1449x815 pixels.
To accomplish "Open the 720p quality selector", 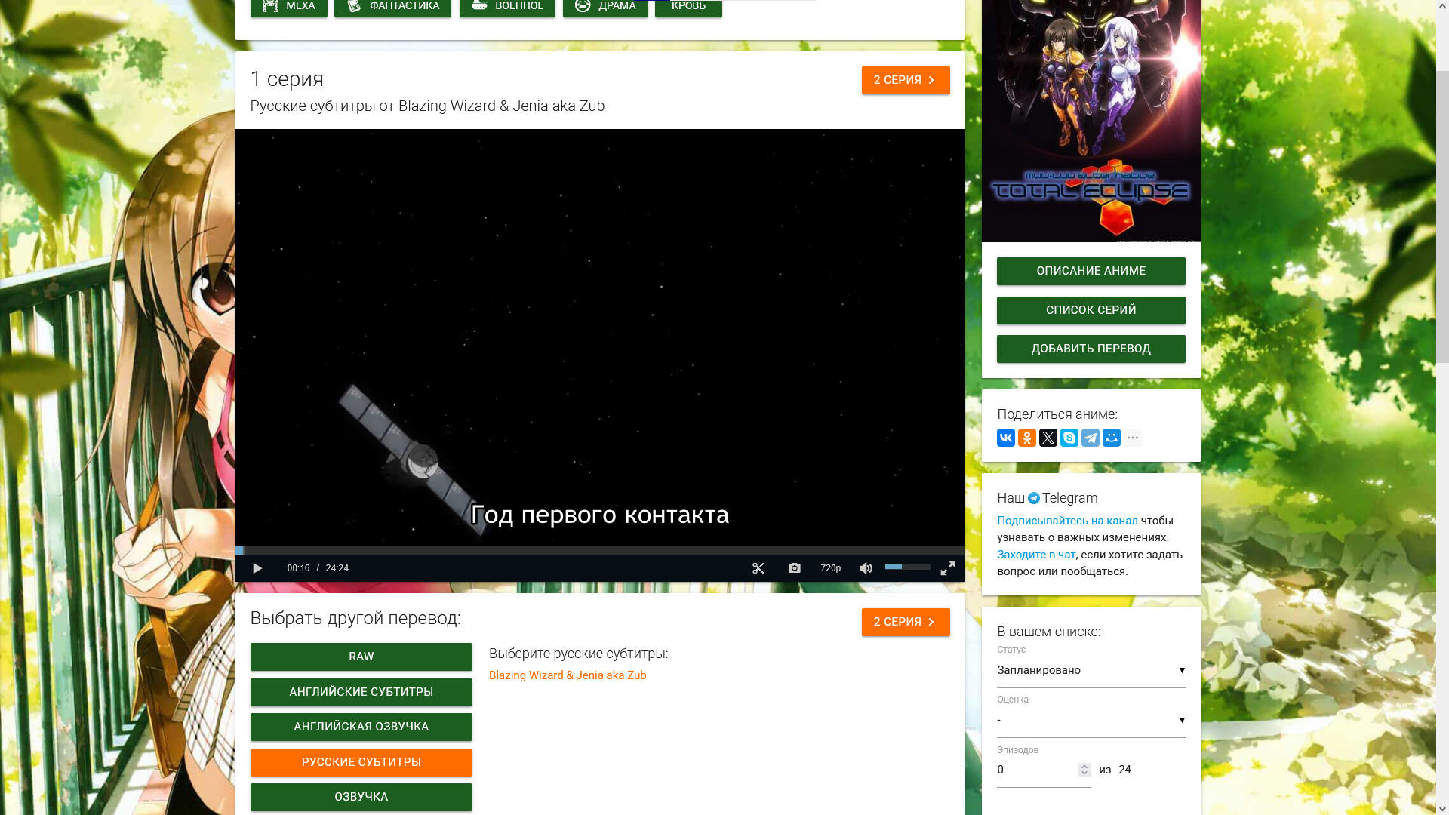I will click(831, 568).
